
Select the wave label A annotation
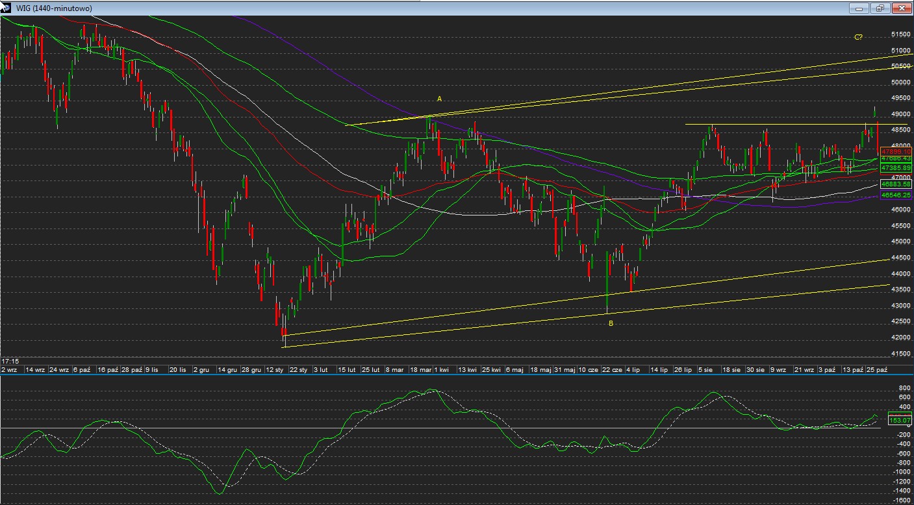pos(440,99)
